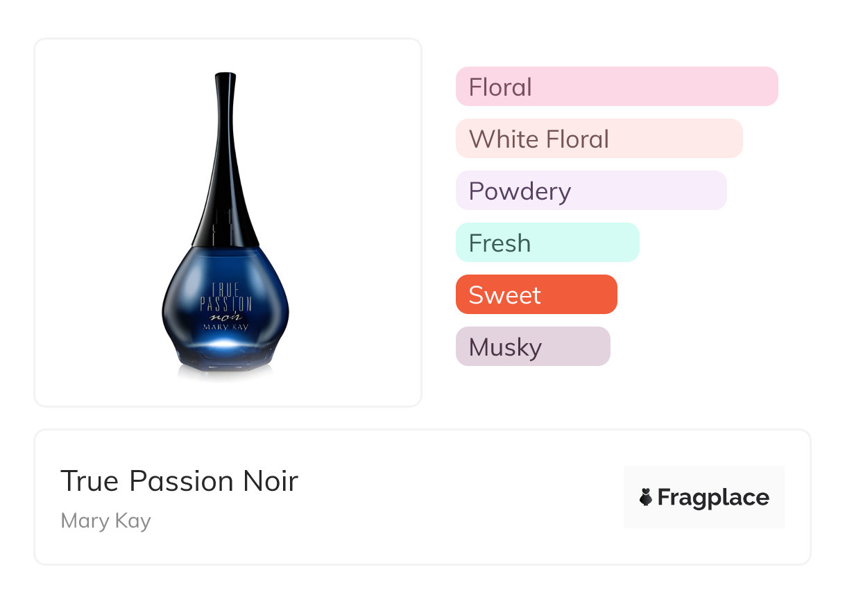Screen dimensions: 845x599
Task: Click the black neck of the bottle
Action: click(224, 173)
